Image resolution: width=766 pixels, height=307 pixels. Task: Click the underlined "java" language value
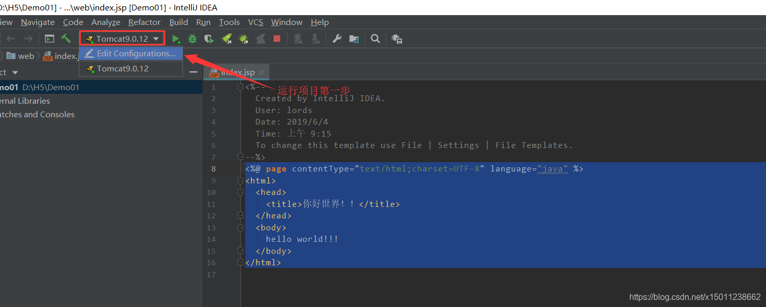pos(552,169)
